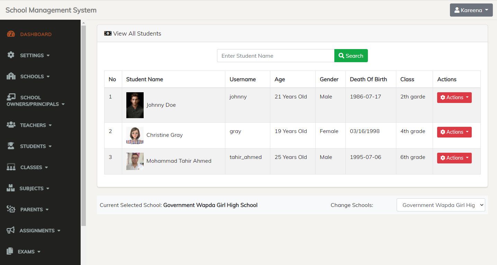Open Actions dropdown for Christine Gray
The width and height of the screenshot is (497, 265).
[454, 132]
